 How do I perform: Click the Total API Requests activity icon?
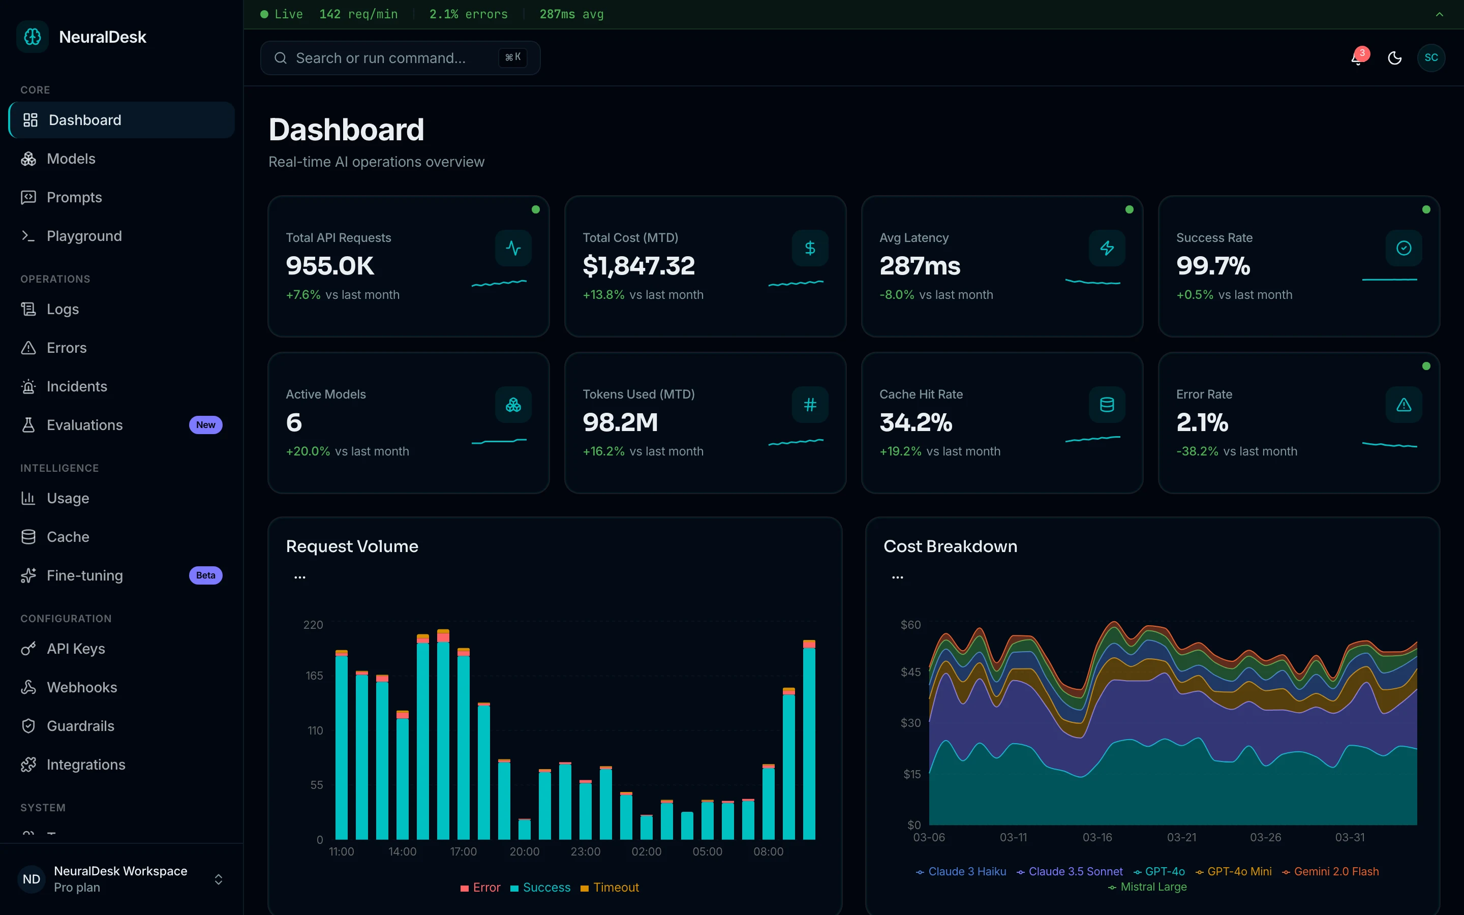[x=513, y=248]
